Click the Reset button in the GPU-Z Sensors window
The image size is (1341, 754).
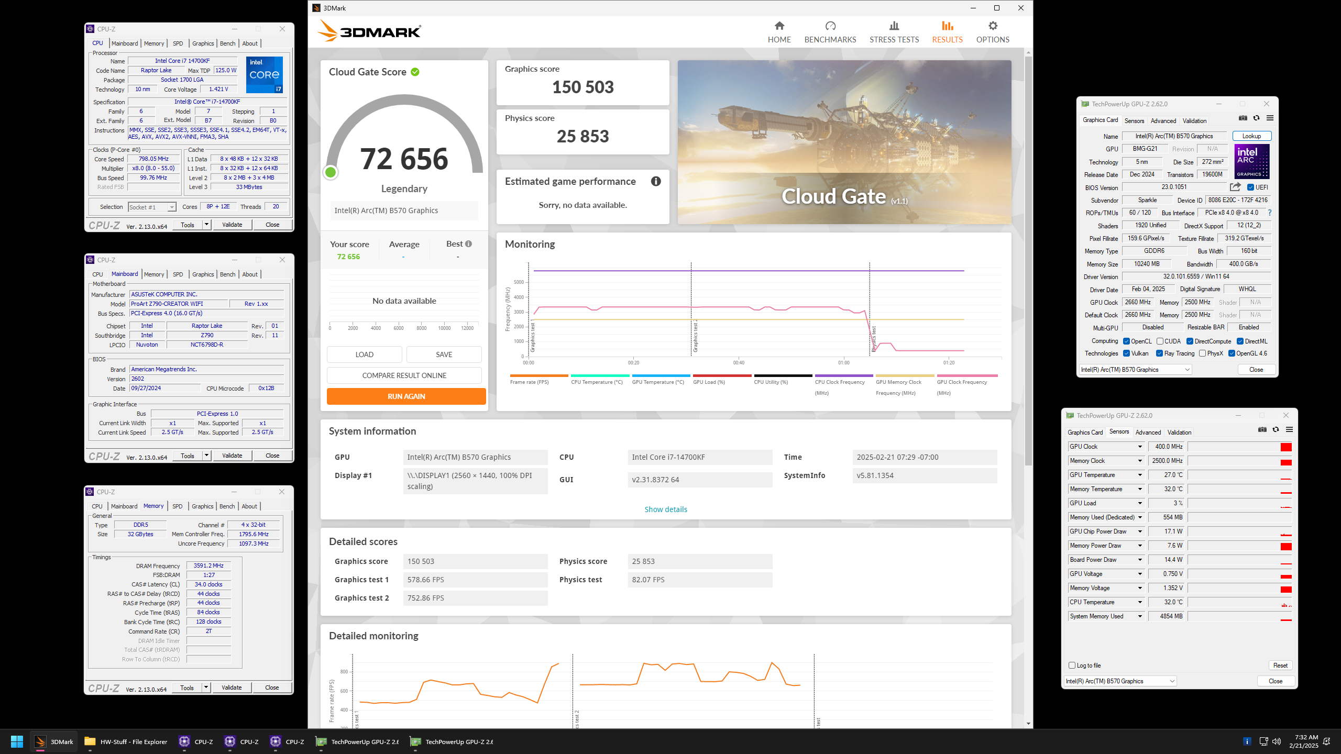[1280, 666]
